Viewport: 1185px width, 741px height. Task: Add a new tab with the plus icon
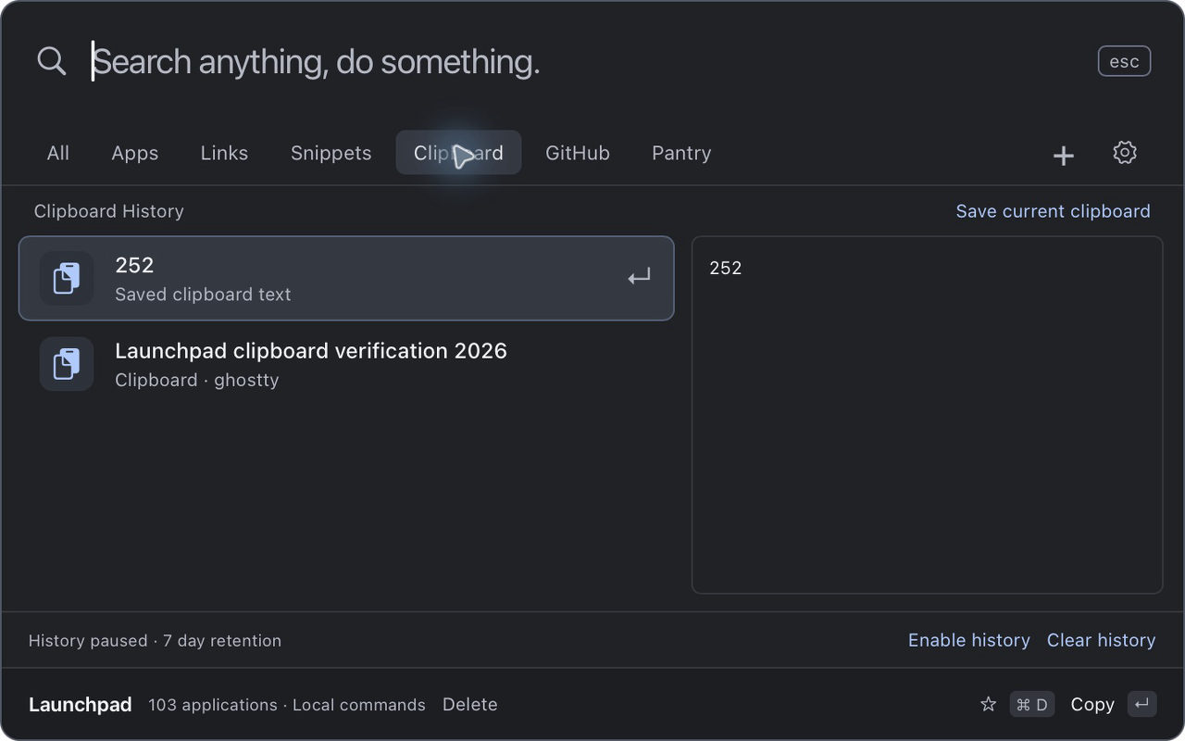click(x=1064, y=155)
